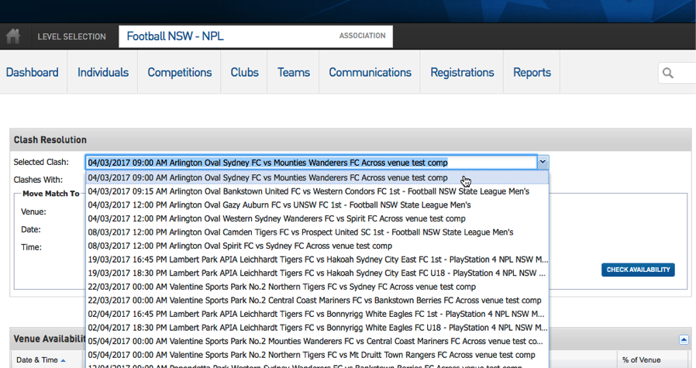Click the Check Availability button
Screen dimensions: 696x368
coord(639,270)
